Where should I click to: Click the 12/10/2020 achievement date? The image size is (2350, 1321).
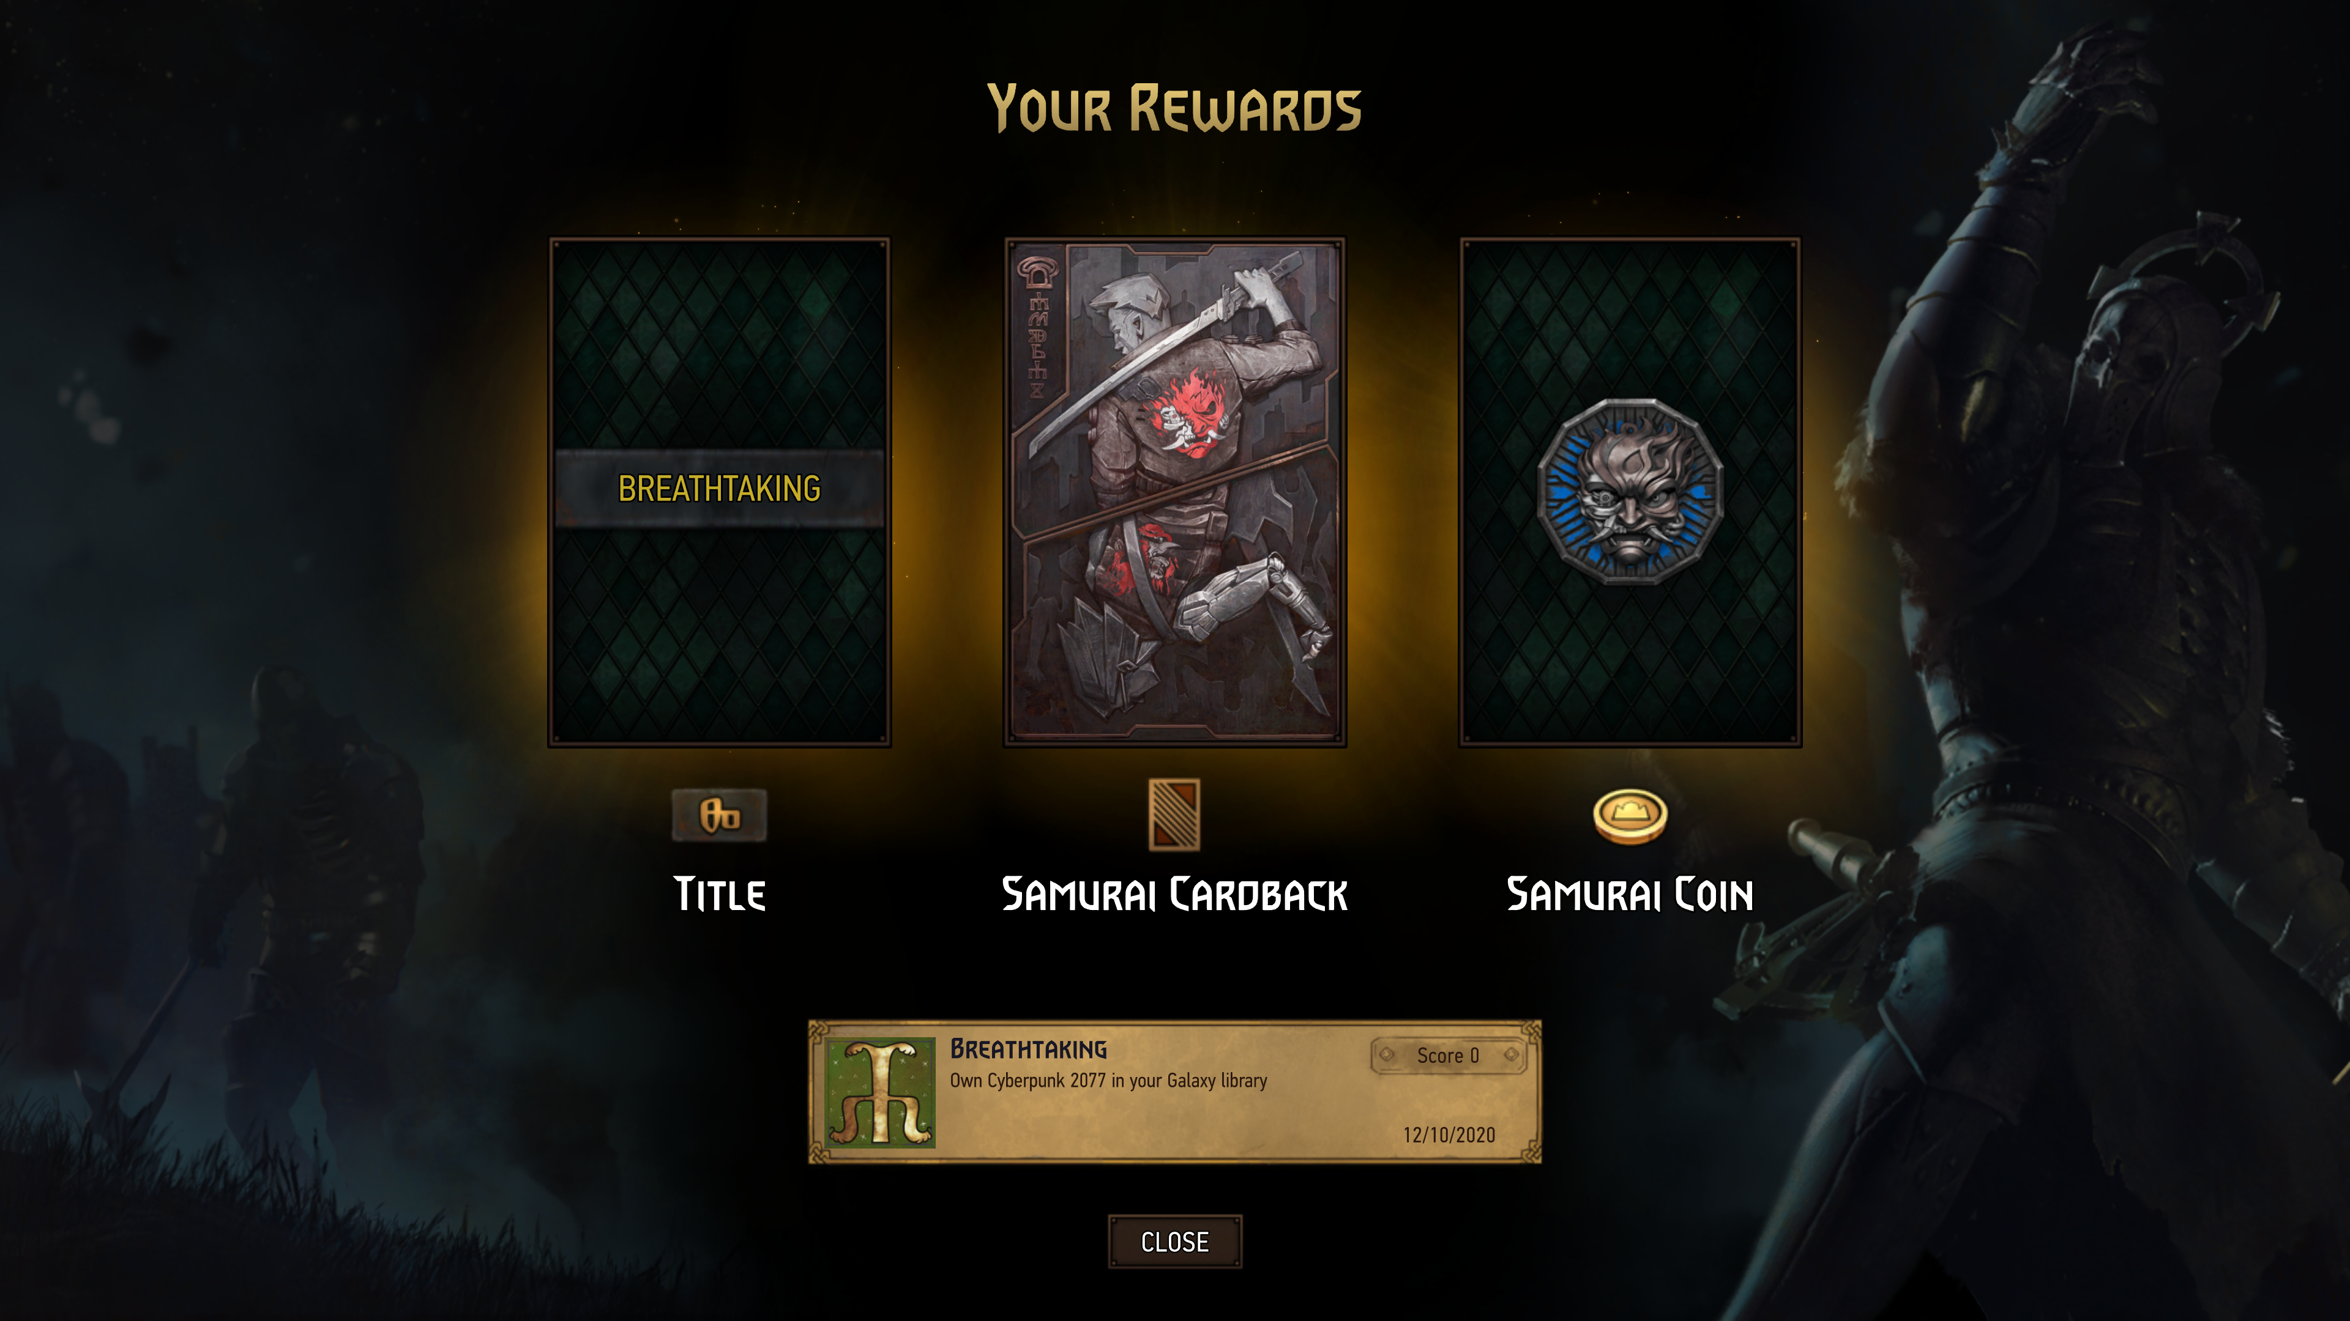coord(1449,1135)
